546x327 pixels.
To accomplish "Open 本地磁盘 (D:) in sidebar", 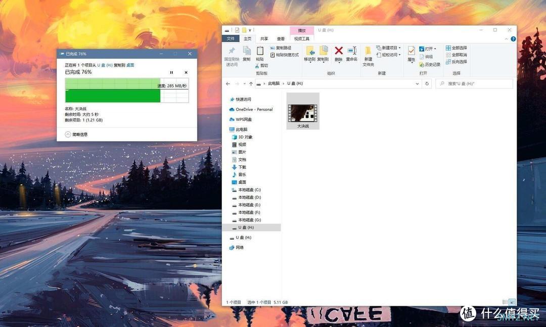I will click(246, 198).
